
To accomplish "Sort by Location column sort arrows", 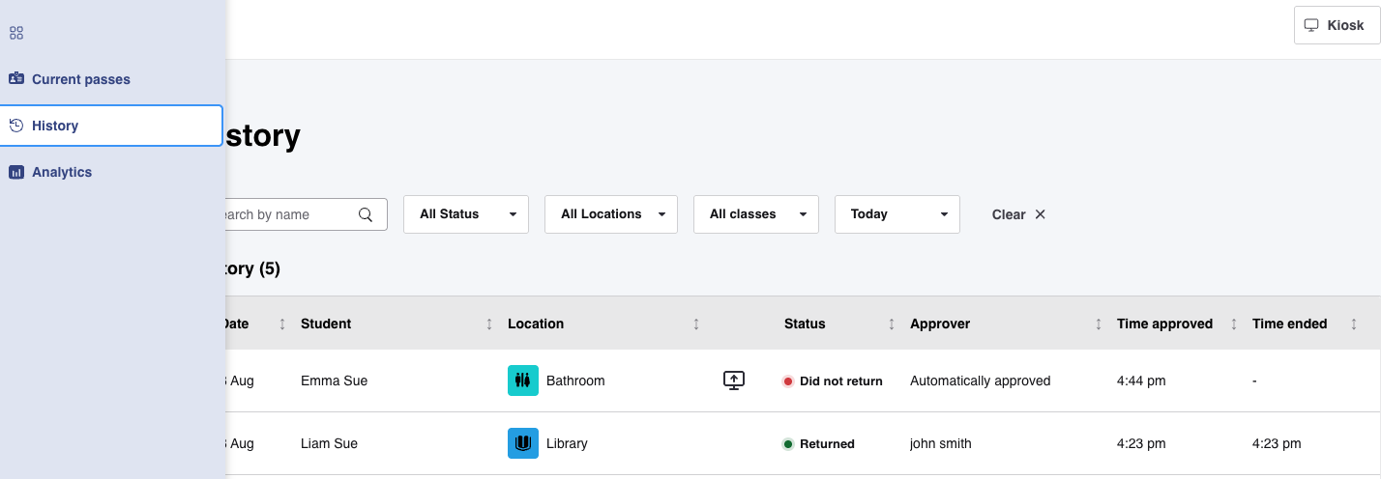I will point(696,324).
